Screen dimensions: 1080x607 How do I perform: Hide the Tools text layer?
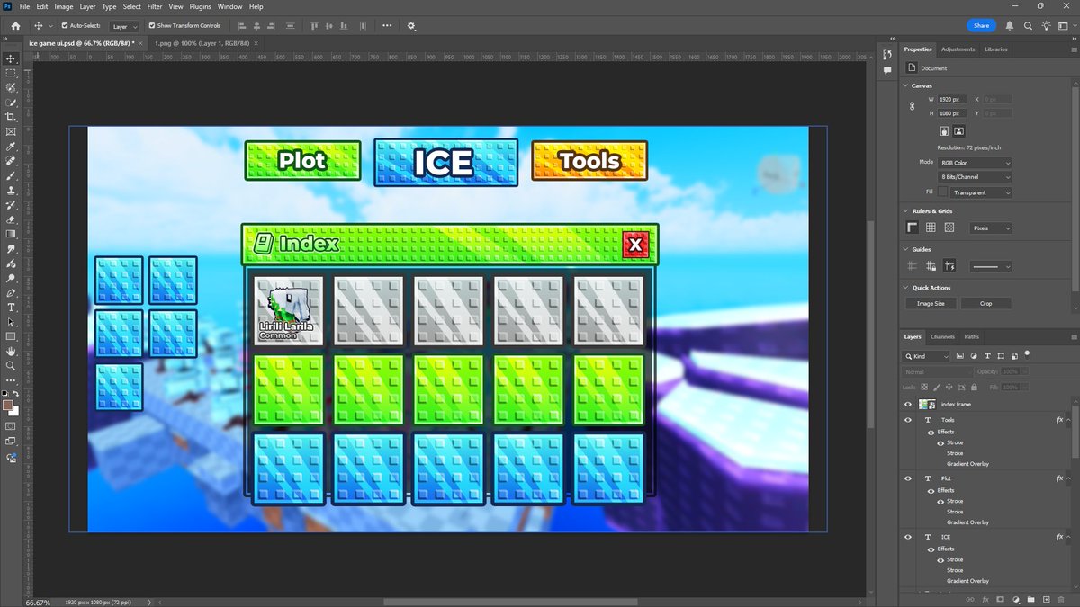(x=908, y=420)
